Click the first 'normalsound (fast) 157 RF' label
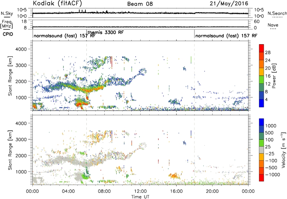Screen dimensions: 287x199 point(65,36)
